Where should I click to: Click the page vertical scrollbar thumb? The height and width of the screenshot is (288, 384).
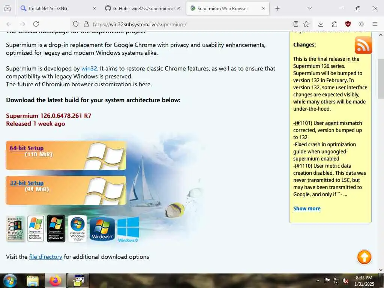coord(381,79)
